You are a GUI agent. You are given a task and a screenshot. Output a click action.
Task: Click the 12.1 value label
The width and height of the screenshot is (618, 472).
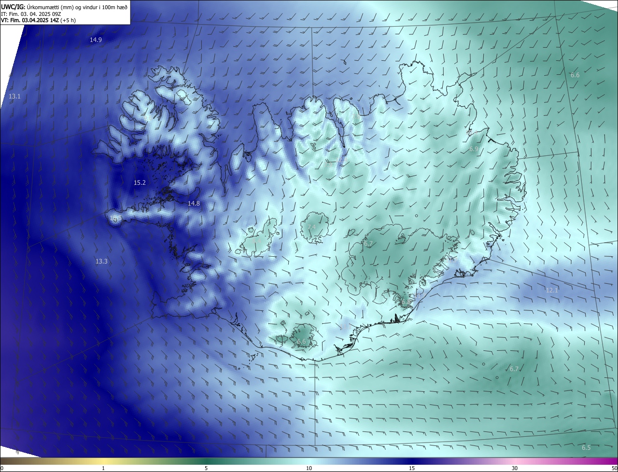(552, 290)
